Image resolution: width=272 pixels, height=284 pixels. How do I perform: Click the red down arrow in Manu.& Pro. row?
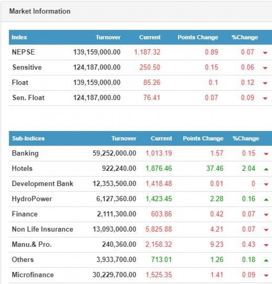(x=266, y=245)
